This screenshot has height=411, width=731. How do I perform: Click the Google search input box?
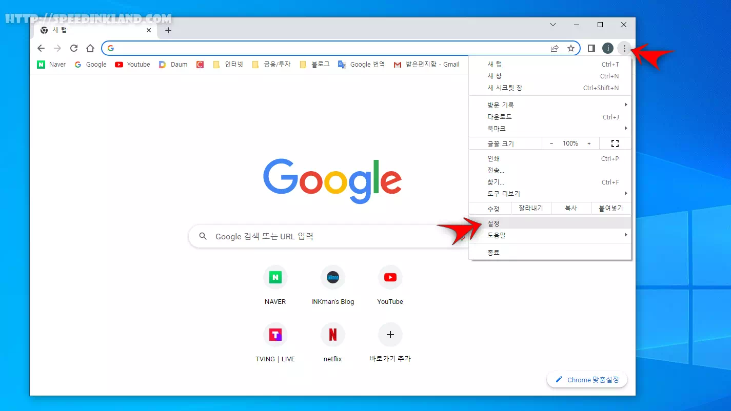328,236
